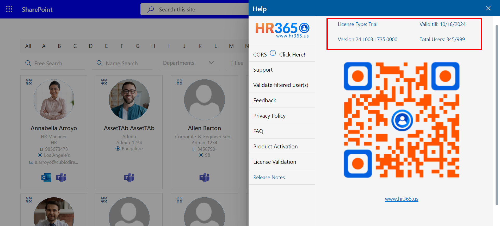Viewport: 500px width, 226px height.
Task: Filter directory by letter A
Action: point(44,46)
